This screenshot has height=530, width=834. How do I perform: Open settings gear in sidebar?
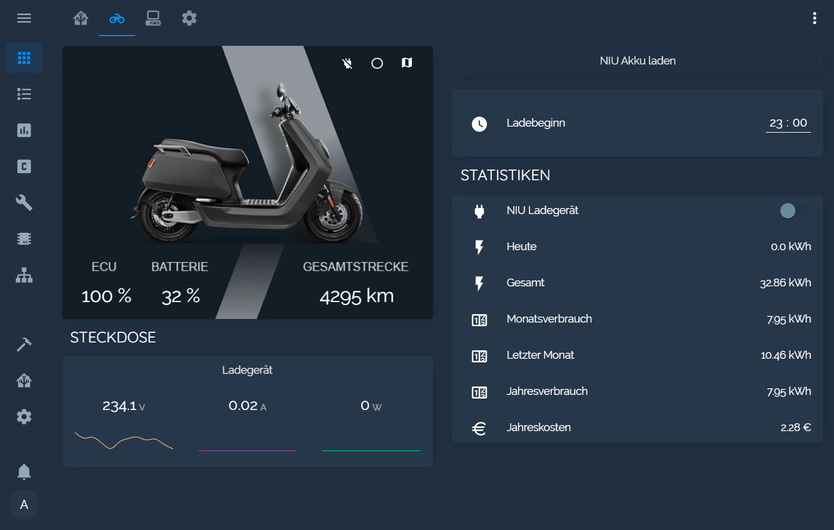[24, 417]
